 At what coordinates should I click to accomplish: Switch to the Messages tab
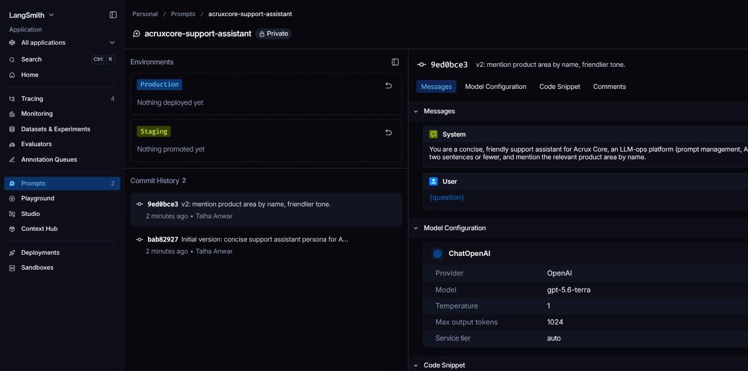click(x=437, y=86)
